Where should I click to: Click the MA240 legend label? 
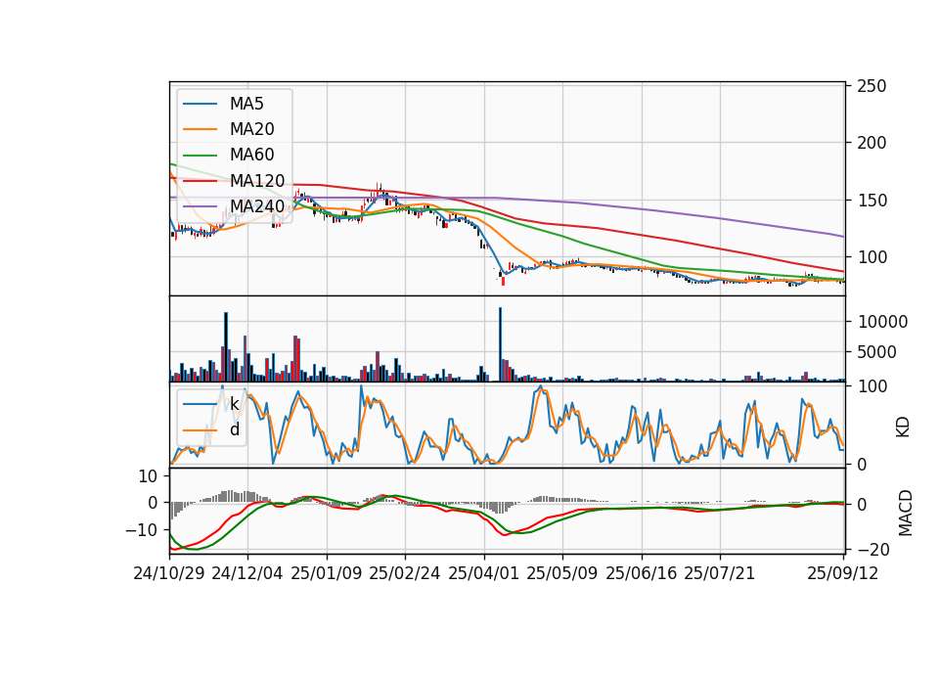pyautogui.click(x=257, y=206)
